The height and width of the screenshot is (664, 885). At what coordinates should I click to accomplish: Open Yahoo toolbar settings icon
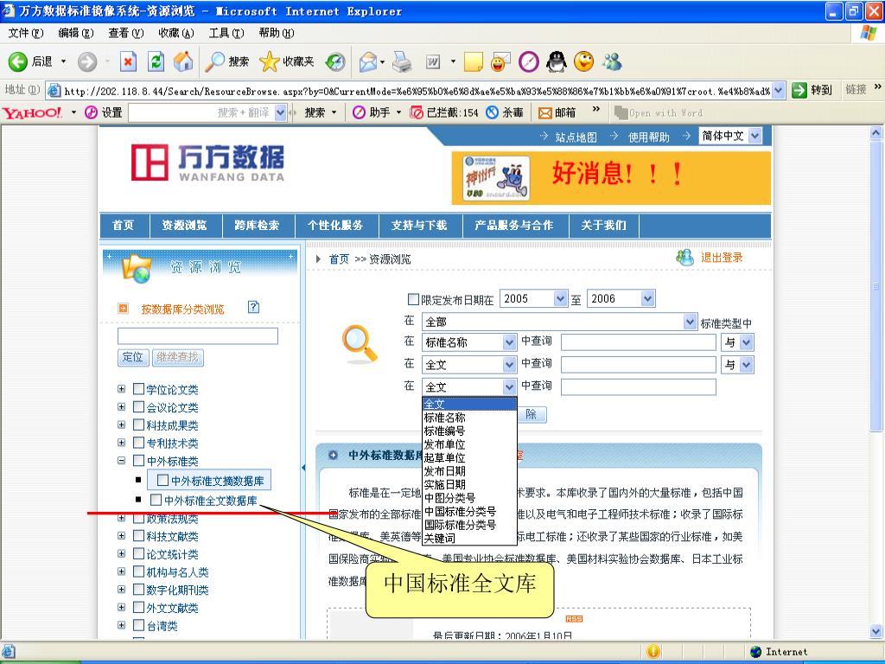tap(92, 112)
